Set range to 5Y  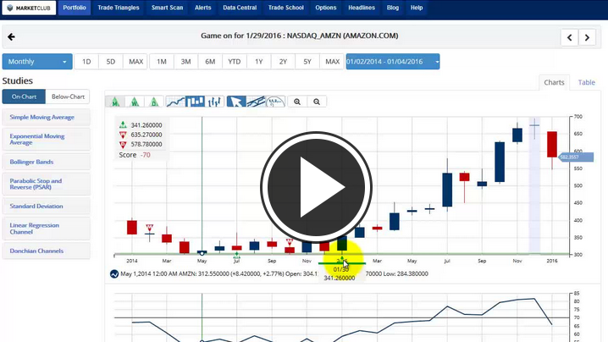(x=307, y=62)
